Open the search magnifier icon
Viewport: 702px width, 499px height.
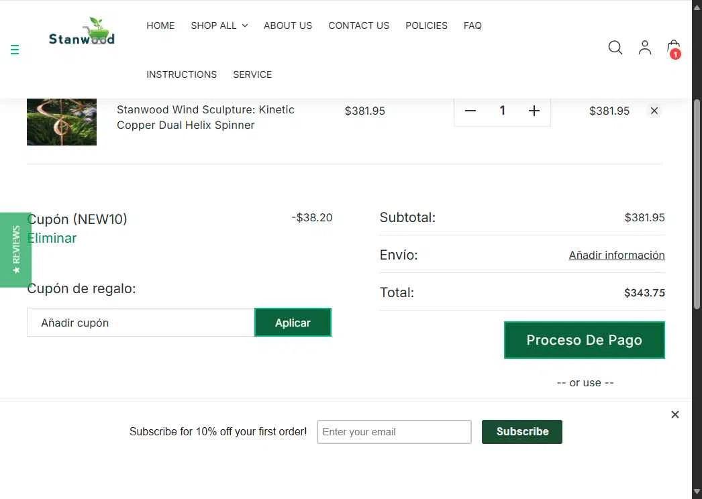615,48
